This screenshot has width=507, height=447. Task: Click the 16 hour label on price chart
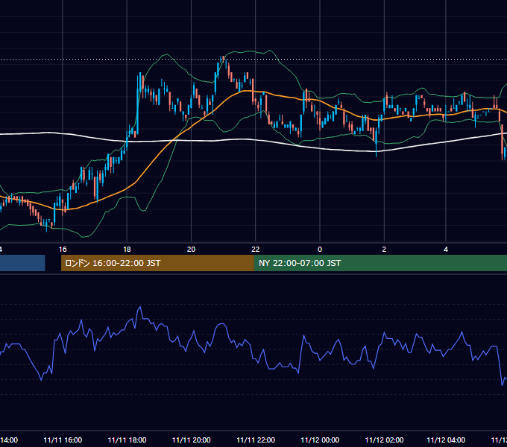coord(63,250)
